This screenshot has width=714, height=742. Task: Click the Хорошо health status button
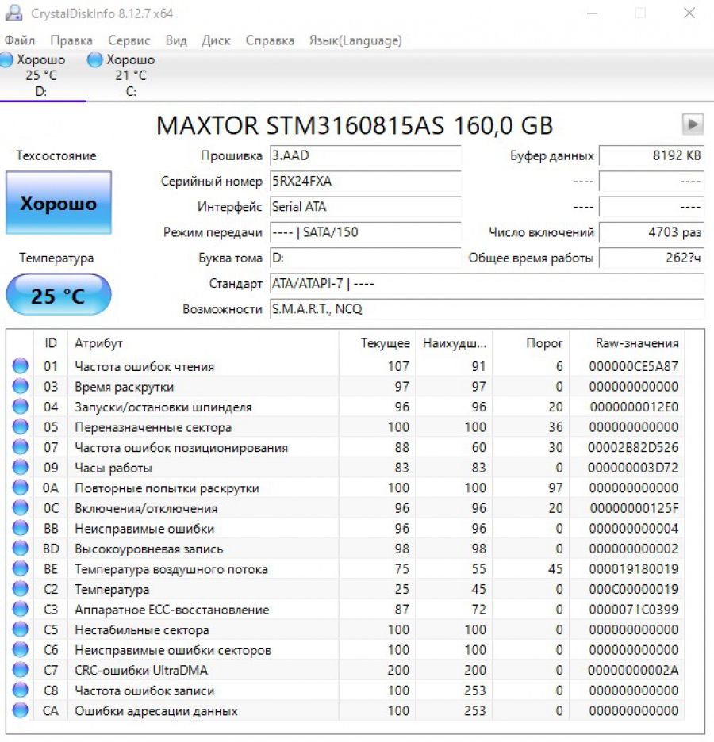click(58, 203)
